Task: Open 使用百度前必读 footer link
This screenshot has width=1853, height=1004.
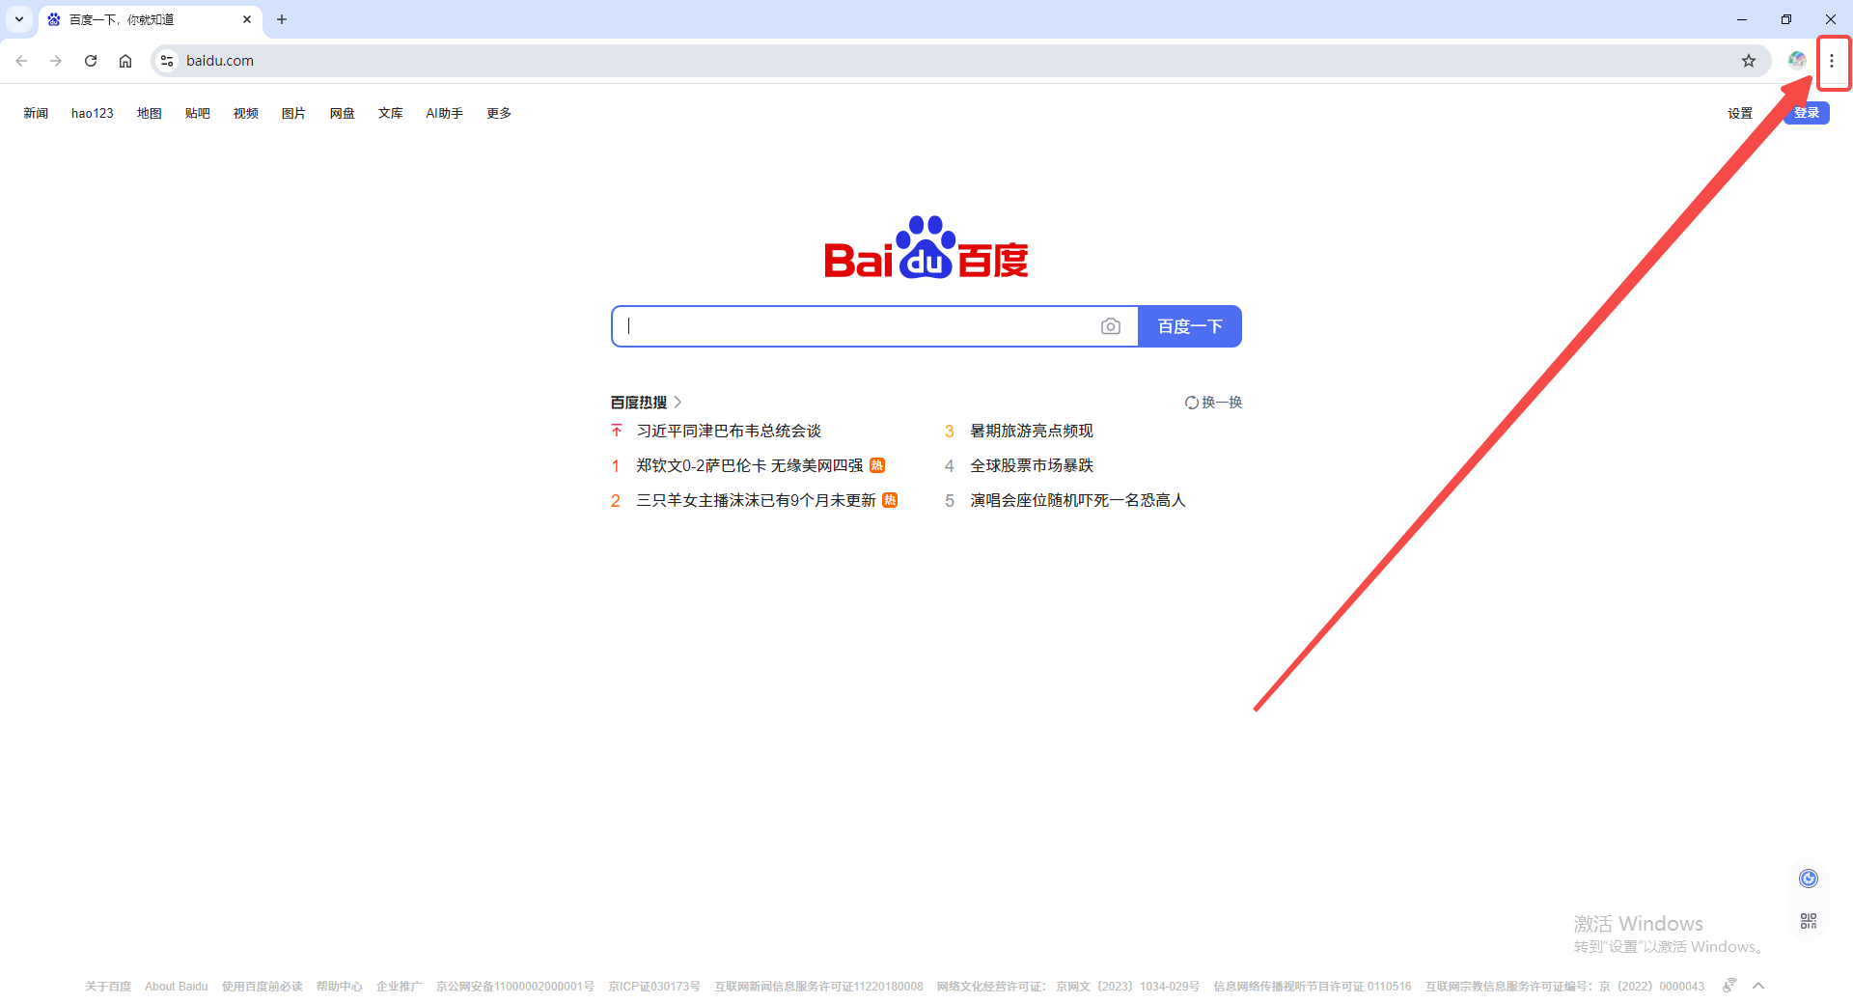Action: tap(263, 987)
